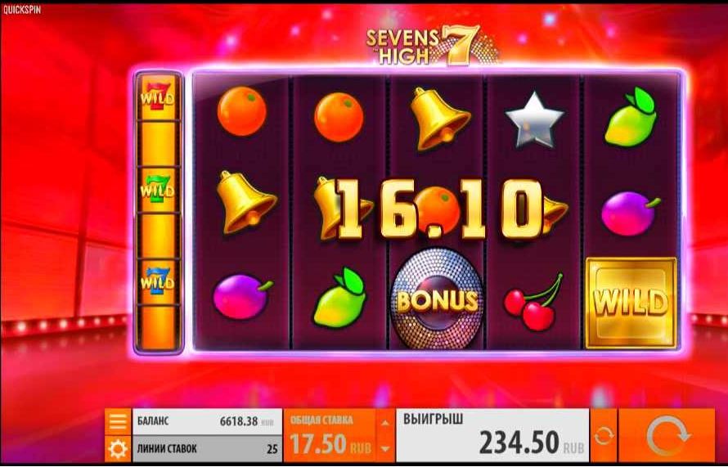Image resolution: width=728 pixels, height=467 pixels.
Task: Toggle the autoplay circular arrows button
Action: click(603, 435)
